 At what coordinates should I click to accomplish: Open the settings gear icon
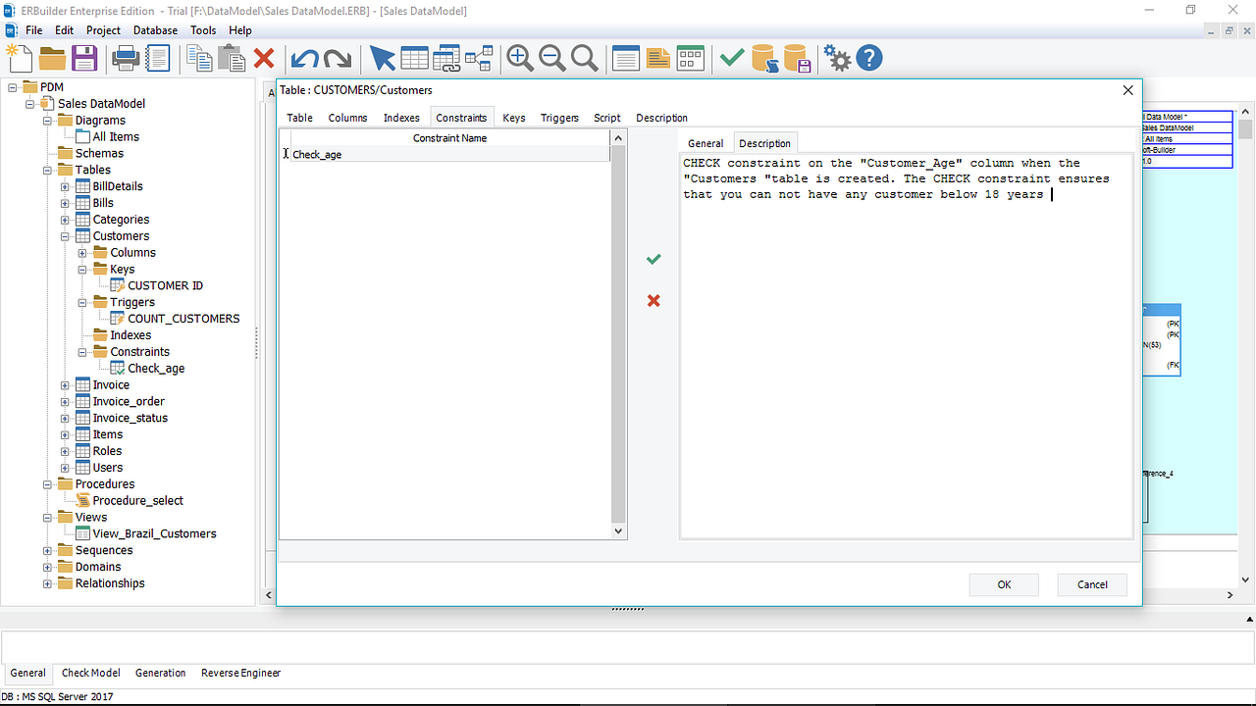pyautogui.click(x=836, y=58)
